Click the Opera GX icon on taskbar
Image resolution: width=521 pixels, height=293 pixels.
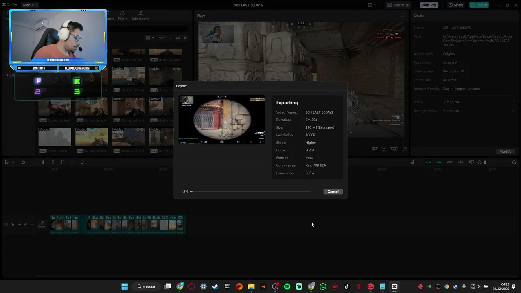pos(191,286)
